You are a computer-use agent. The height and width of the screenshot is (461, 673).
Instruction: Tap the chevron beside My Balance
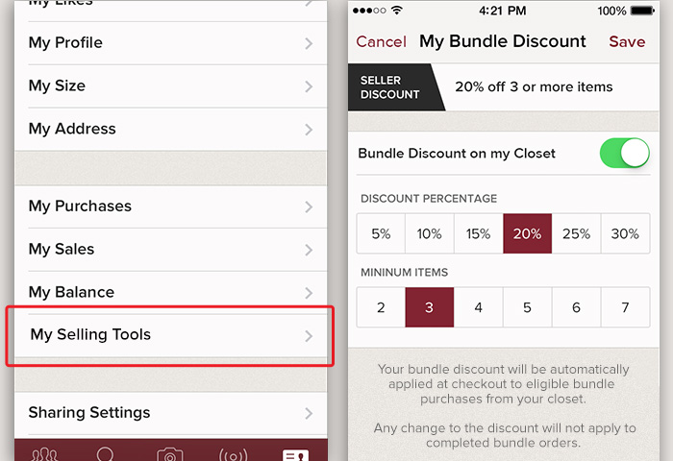click(309, 293)
